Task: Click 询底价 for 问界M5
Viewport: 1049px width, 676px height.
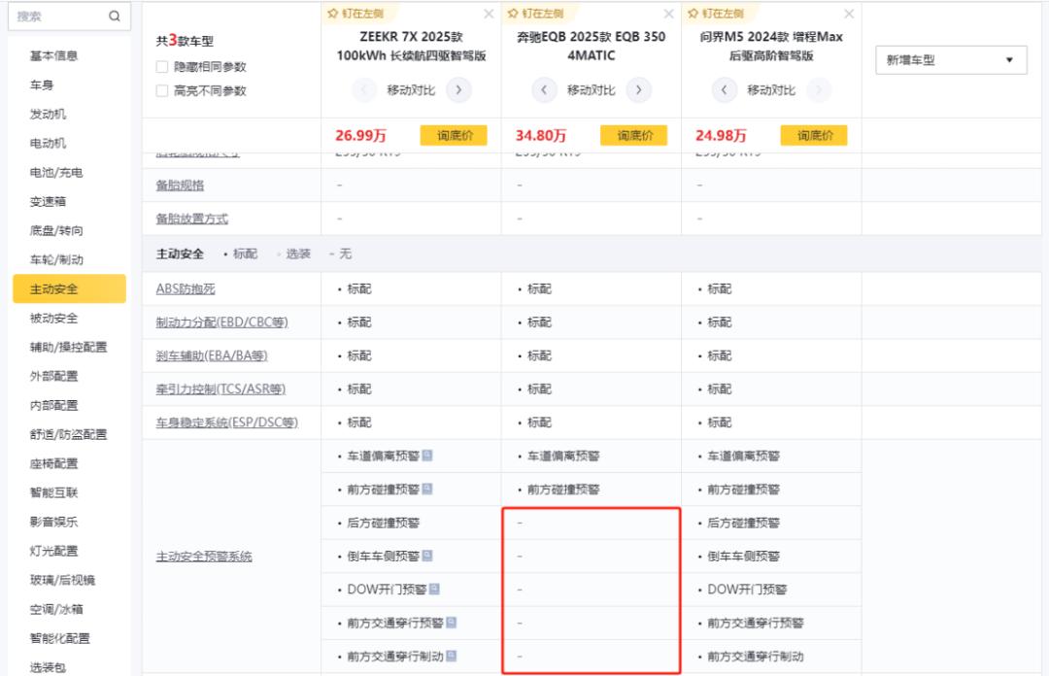Action: coord(814,135)
